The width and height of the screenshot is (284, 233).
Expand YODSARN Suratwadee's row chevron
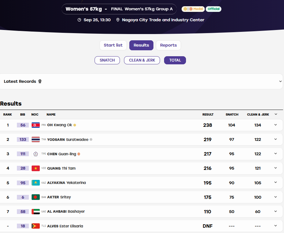coord(276,139)
